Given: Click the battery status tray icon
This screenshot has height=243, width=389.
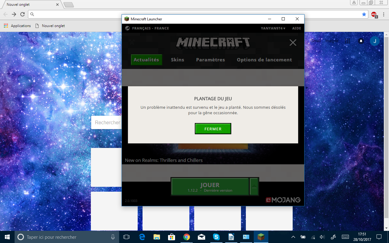Looking at the screenshot, I should pyautogui.click(x=303, y=237).
